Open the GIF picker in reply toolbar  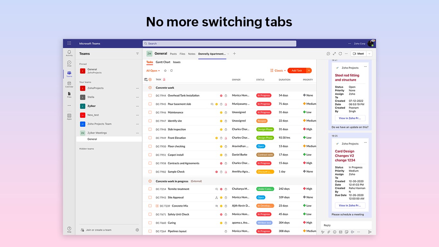coord(341,232)
